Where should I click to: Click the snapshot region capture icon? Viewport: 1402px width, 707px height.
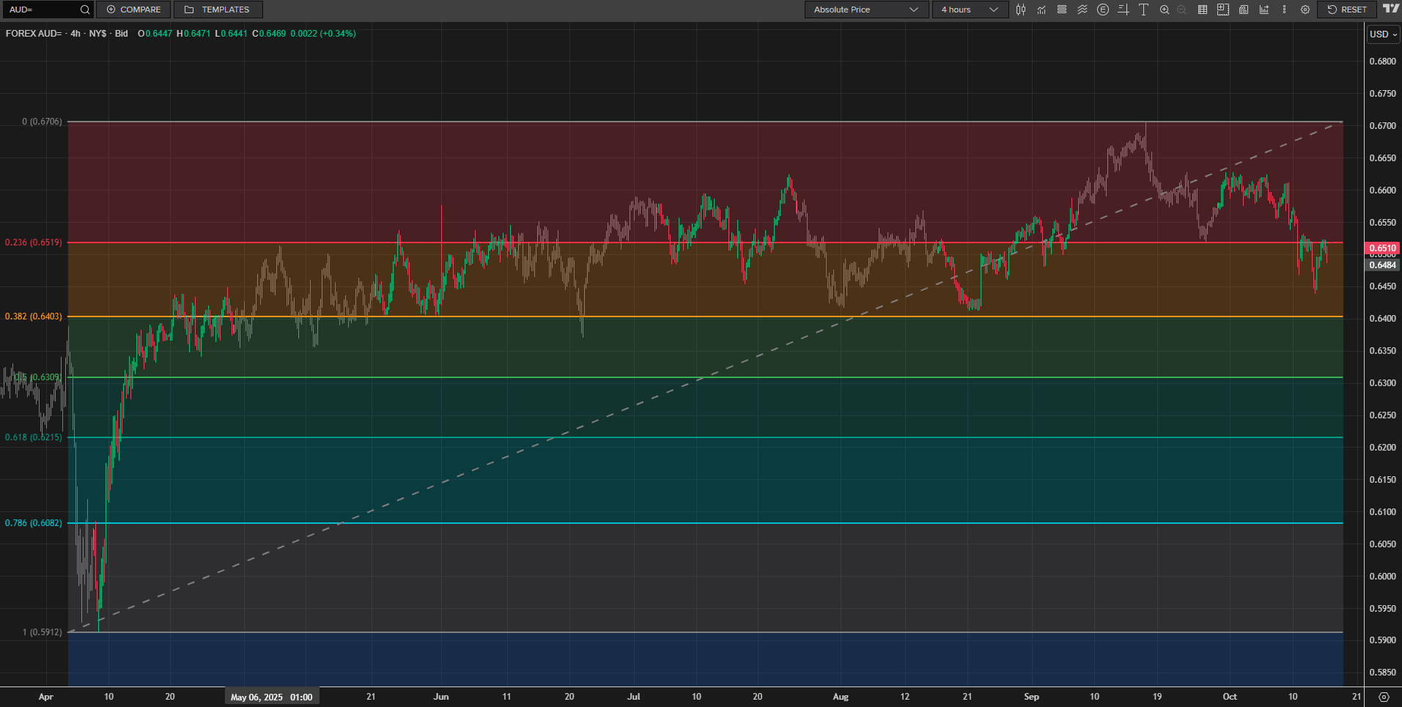click(1222, 10)
